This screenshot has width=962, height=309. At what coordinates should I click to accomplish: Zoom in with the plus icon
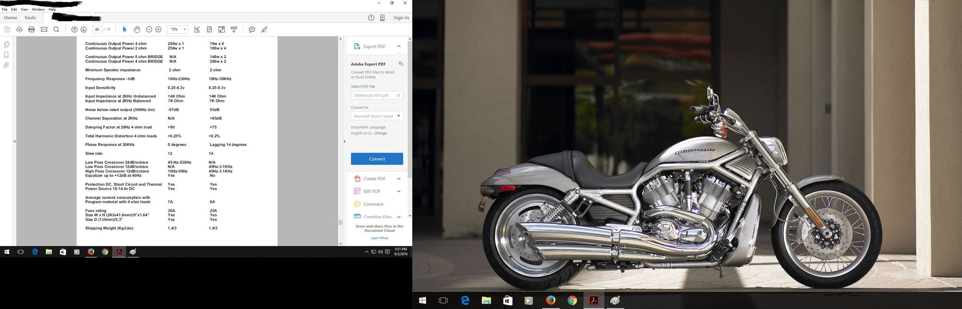click(158, 30)
